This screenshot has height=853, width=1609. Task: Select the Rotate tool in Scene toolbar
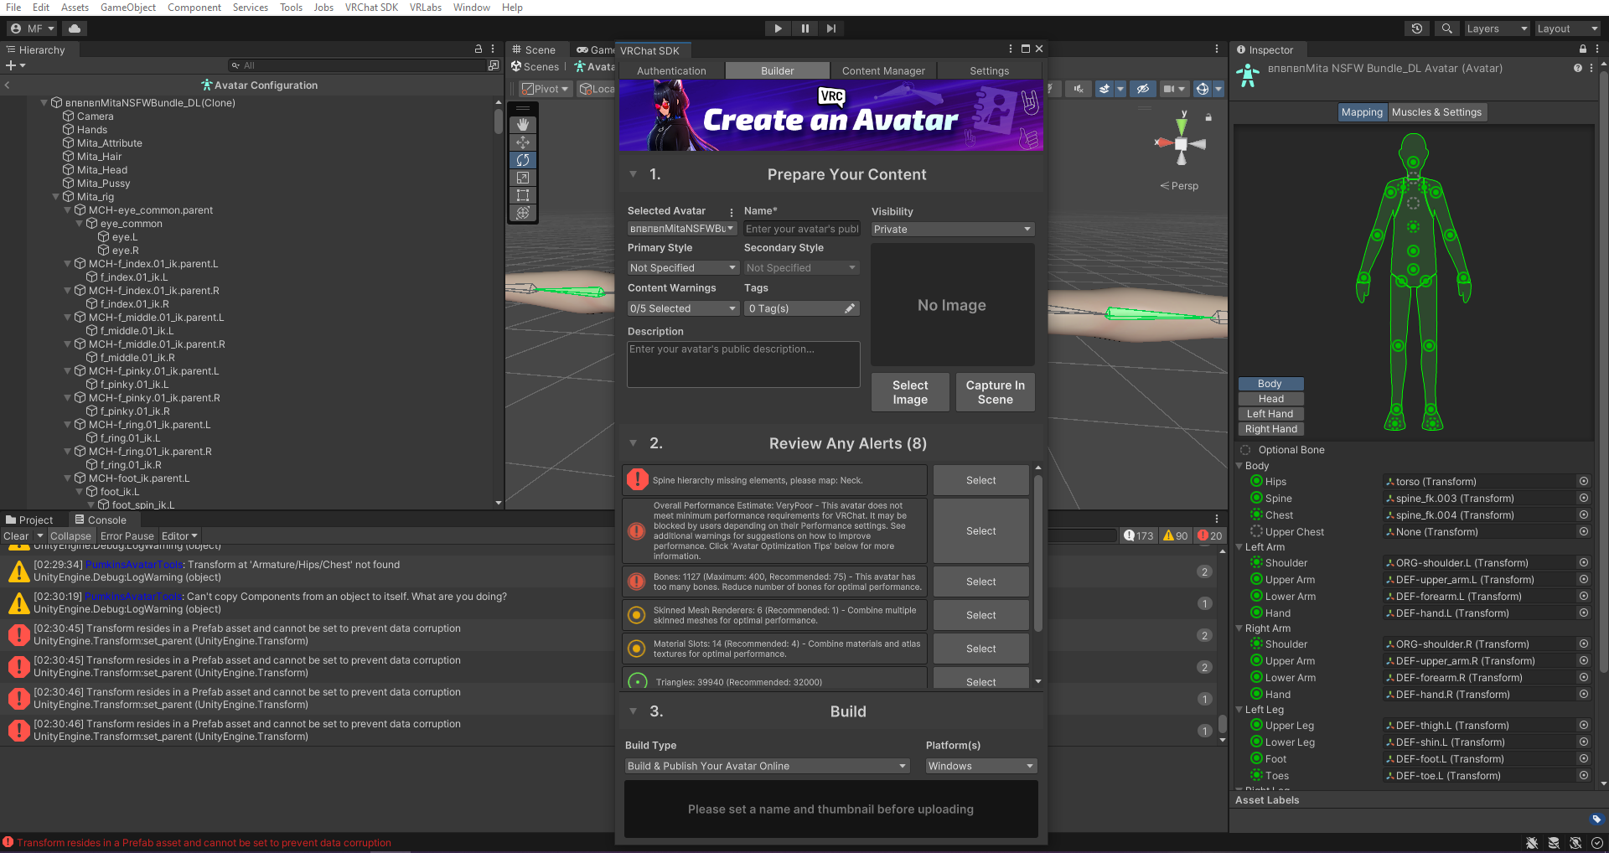(x=523, y=160)
